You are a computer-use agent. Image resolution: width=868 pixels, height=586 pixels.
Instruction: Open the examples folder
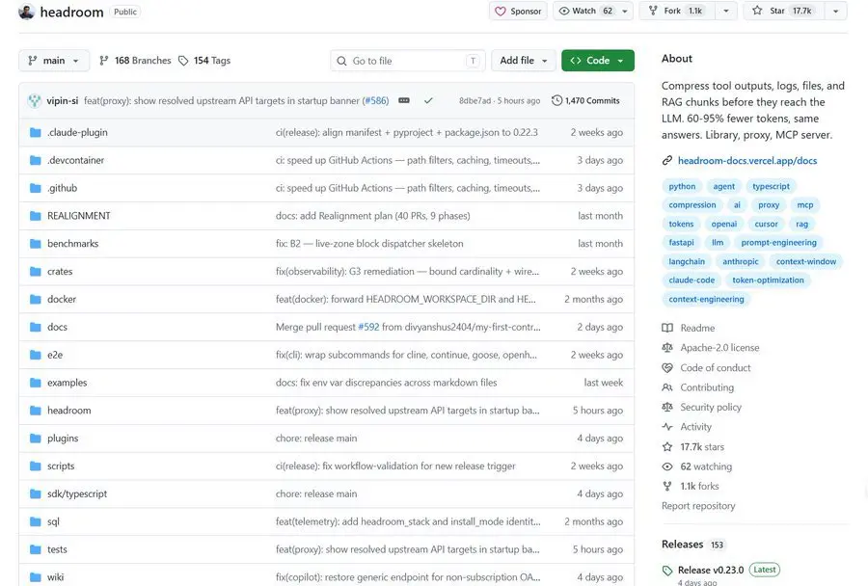[x=67, y=383]
